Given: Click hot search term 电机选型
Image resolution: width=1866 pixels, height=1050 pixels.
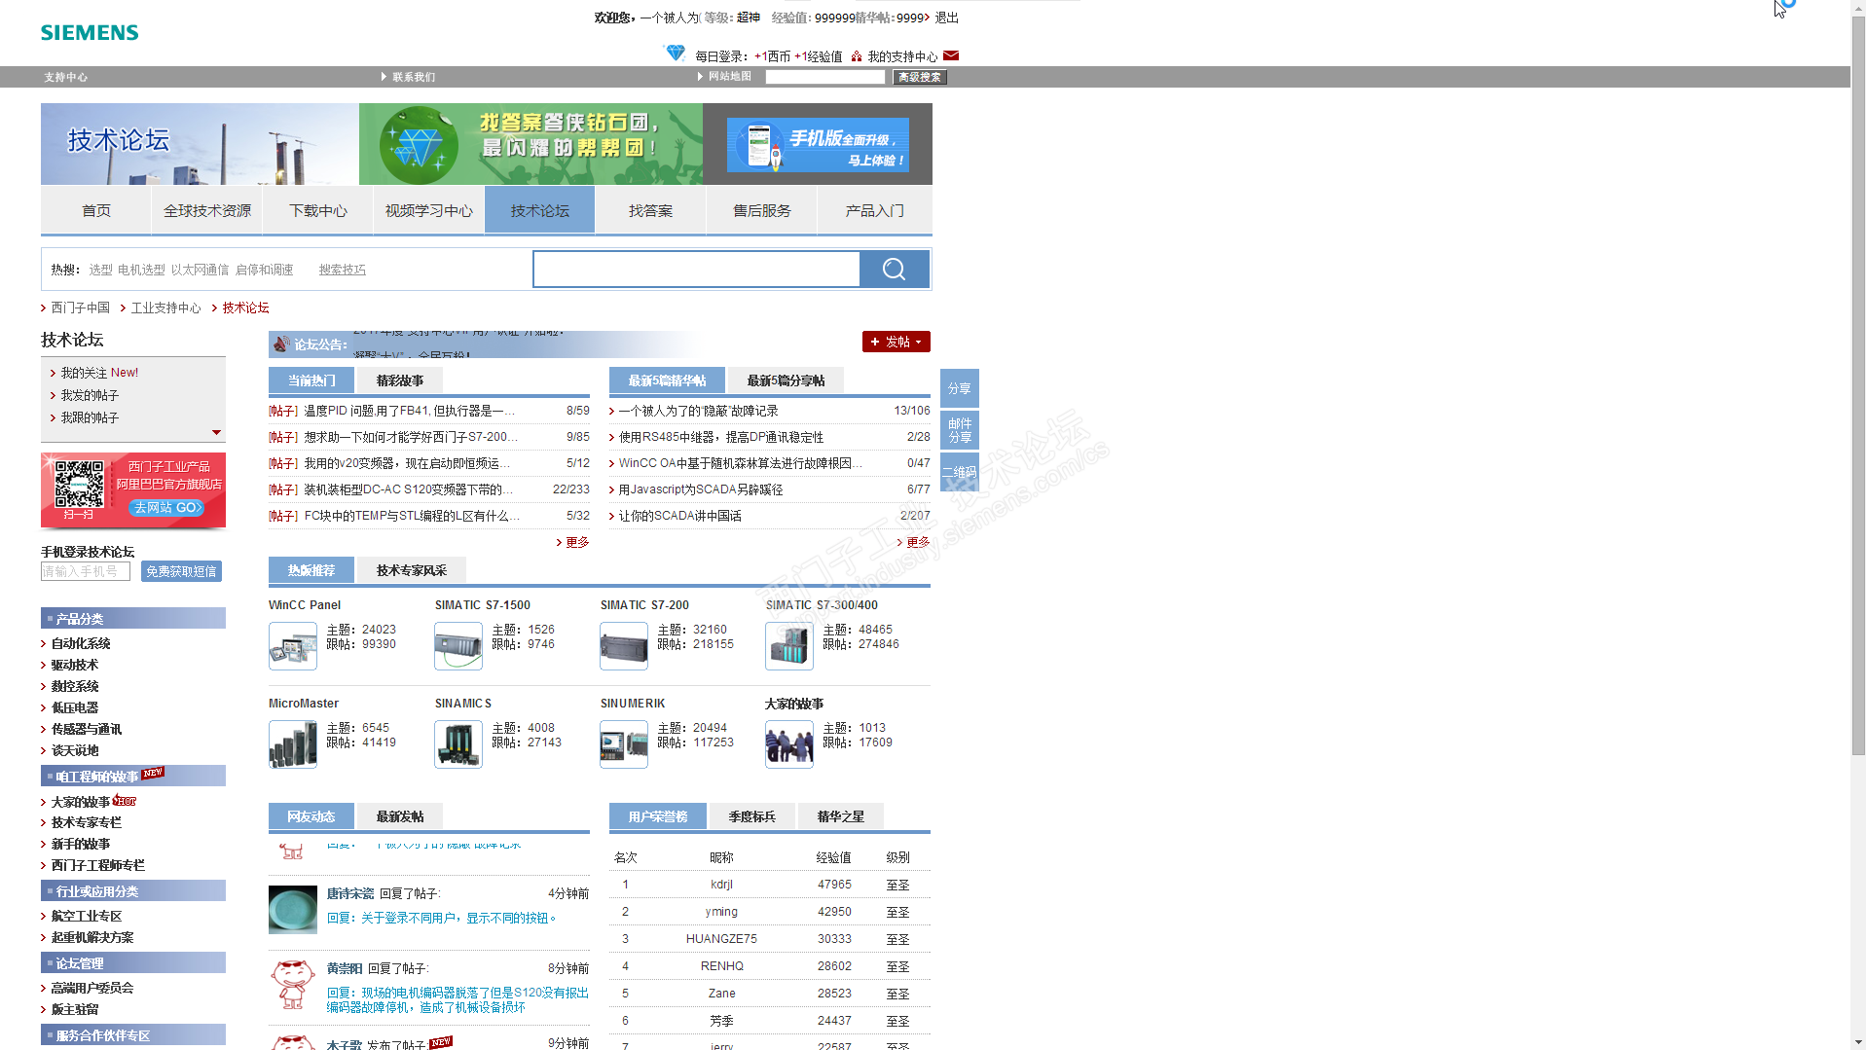Looking at the screenshot, I should tap(141, 270).
